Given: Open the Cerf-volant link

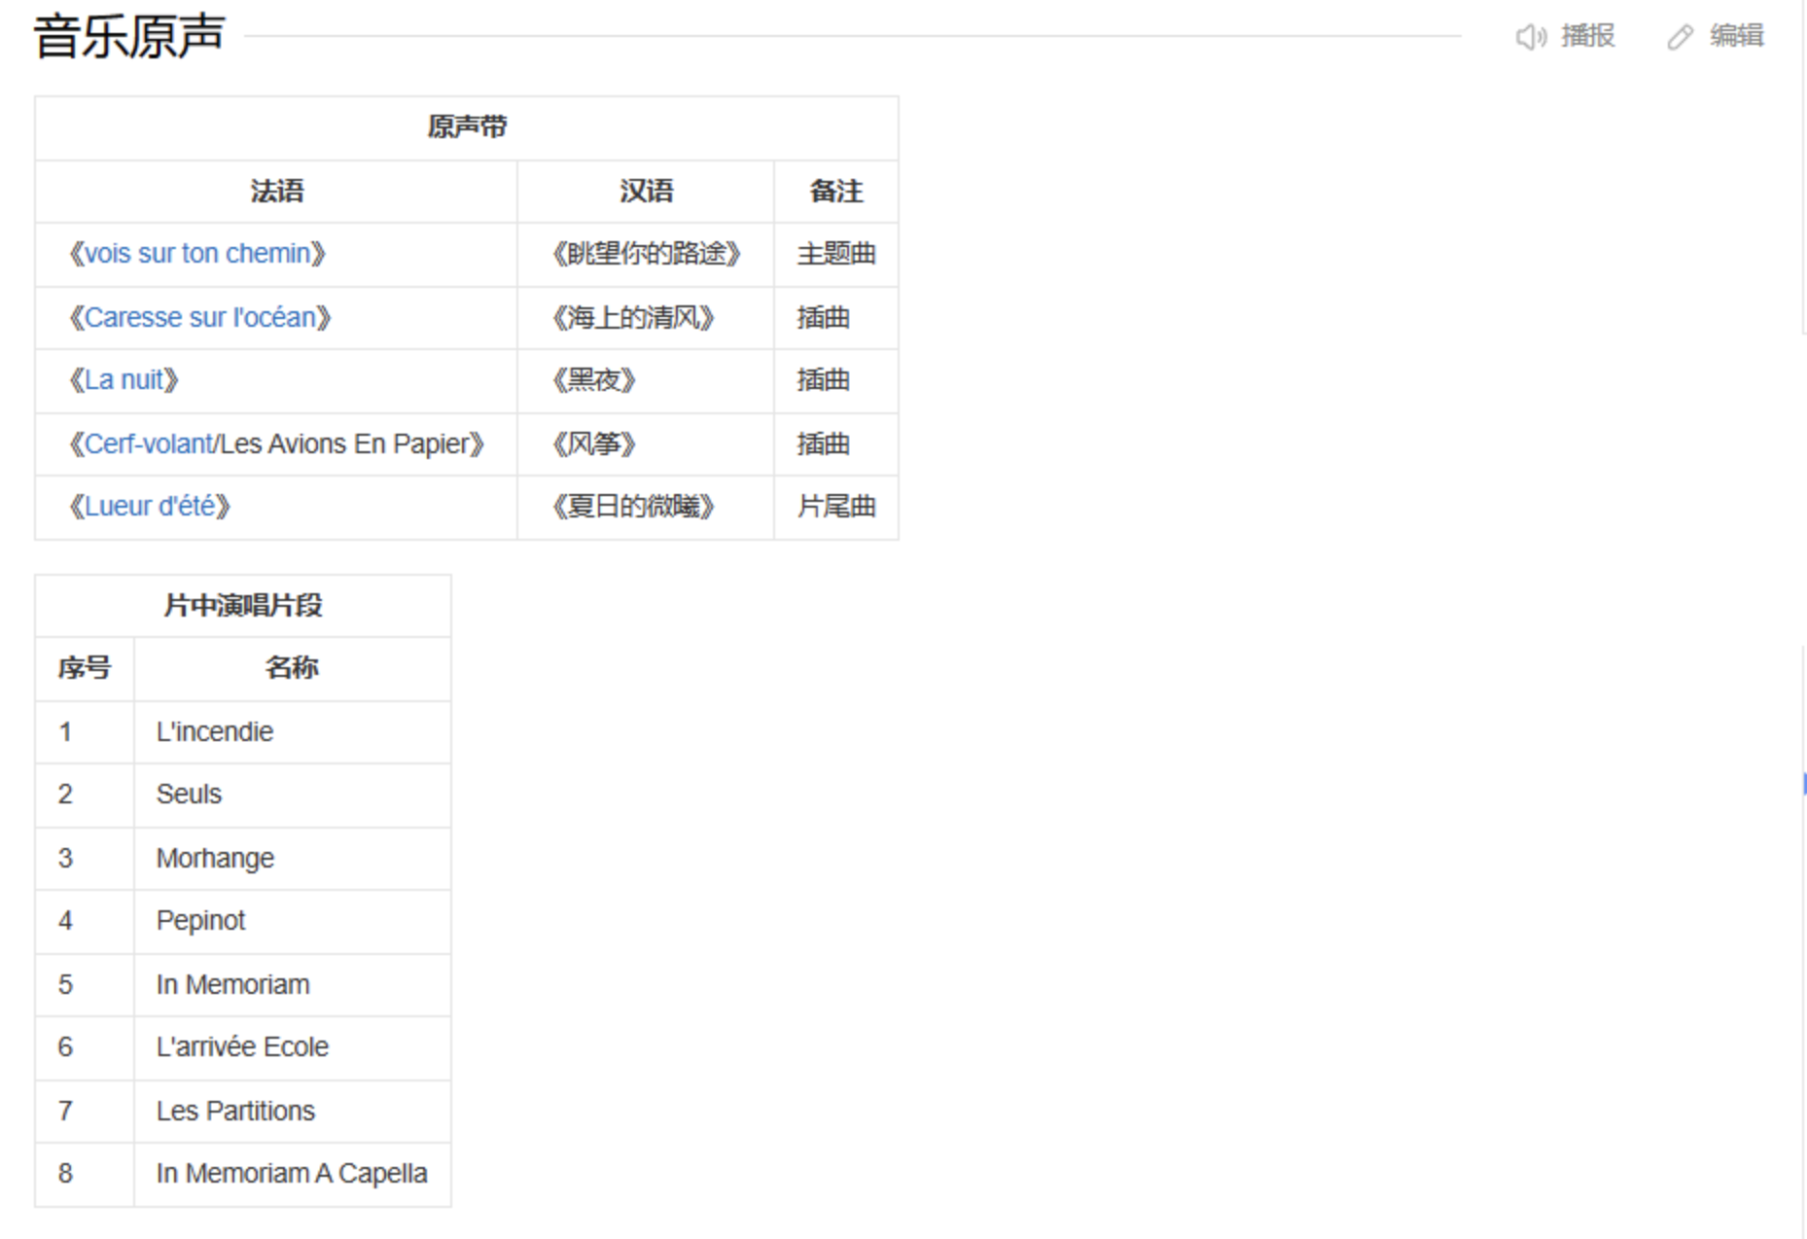Looking at the screenshot, I should [x=148, y=444].
